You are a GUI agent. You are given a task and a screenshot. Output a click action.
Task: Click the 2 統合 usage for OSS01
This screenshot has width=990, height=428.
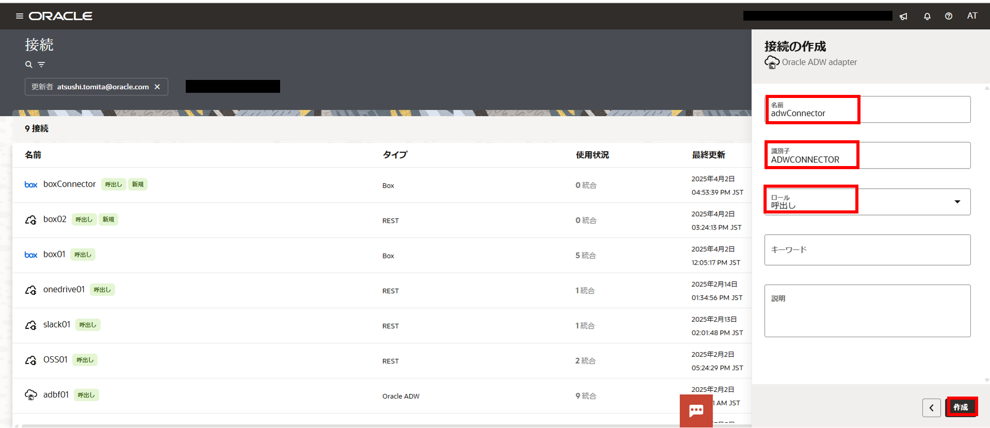coord(586,360)
